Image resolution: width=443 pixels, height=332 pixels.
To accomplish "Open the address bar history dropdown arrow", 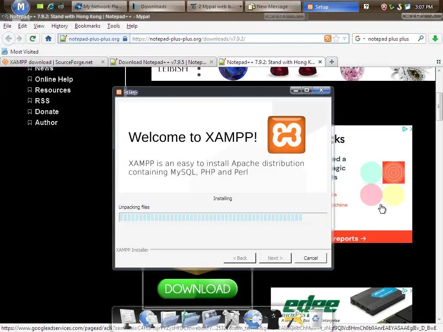I will point(345,38).
